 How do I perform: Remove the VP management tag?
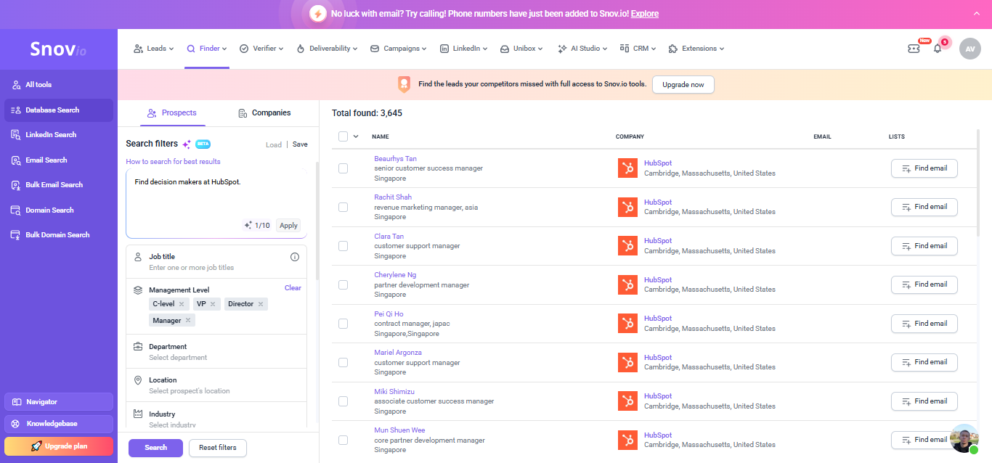pos(213,304)
